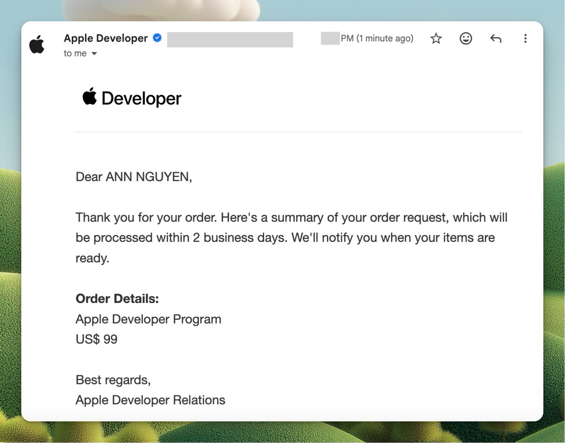Viewport: 565px width, 443px height.
Task: Click the 'Order Details:' heading
Action: point(117,299)
